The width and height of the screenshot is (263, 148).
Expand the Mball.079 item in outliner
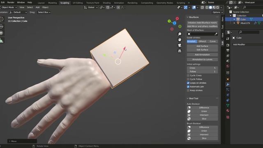click(234, 23)
